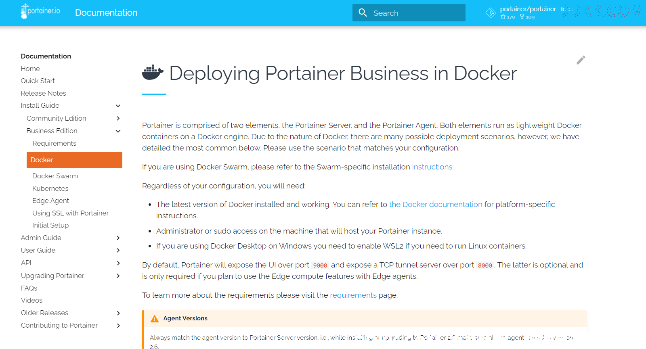Follow the requirements page link
The width and height of the screenshot is (646, 349).
click(x=353, y=295)
